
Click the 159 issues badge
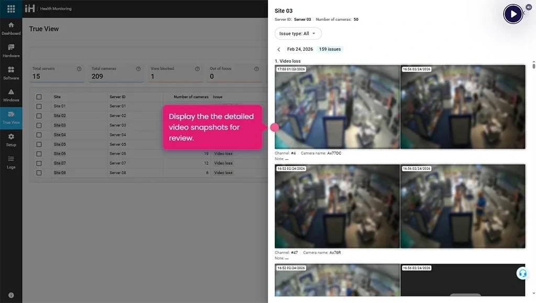(x=330, y=49)
